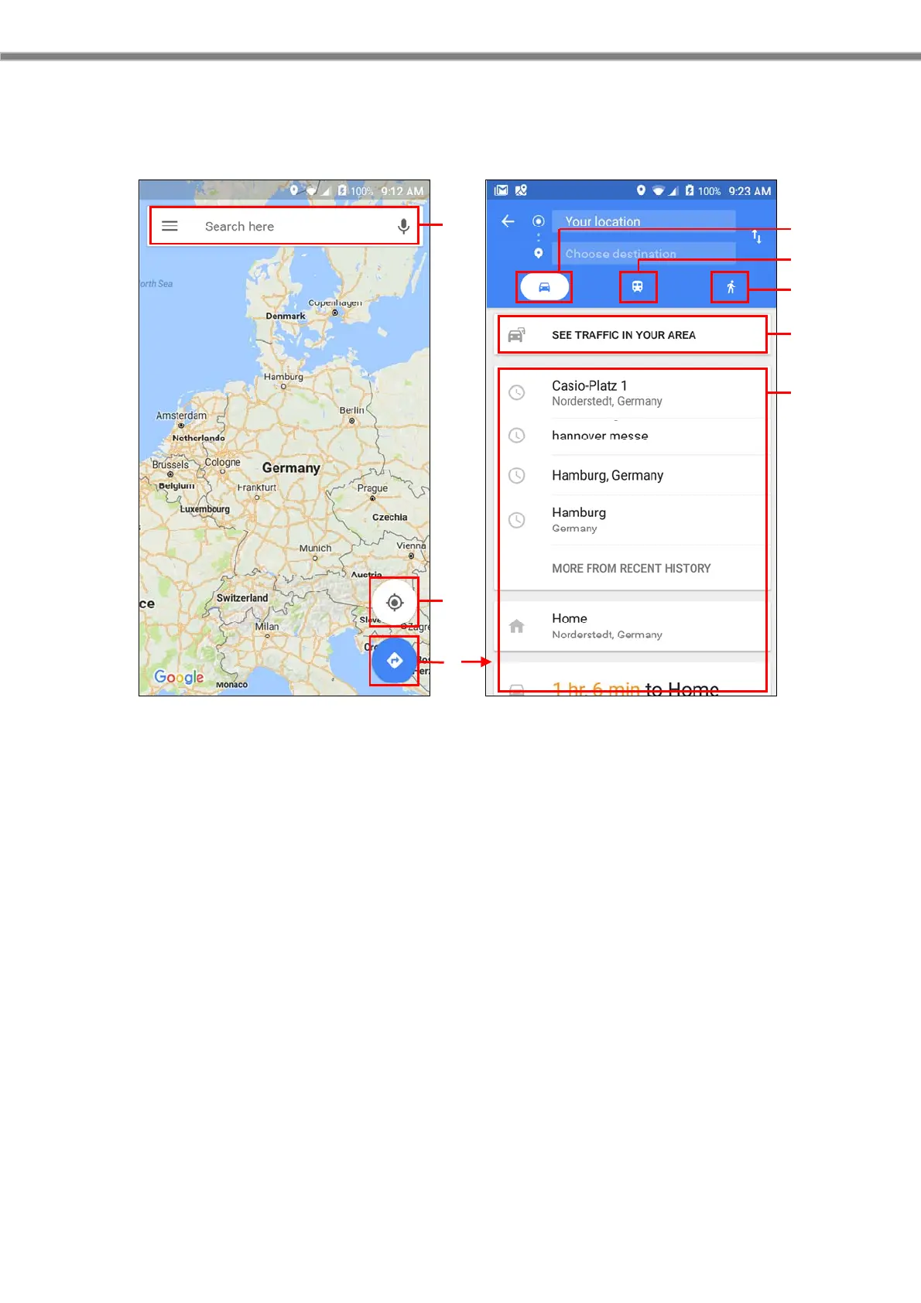Tap the house icon beside Home
Image resolution: width=921 pixels, height=1303 pixels.
pyautogui.click(x=517, y=626)
